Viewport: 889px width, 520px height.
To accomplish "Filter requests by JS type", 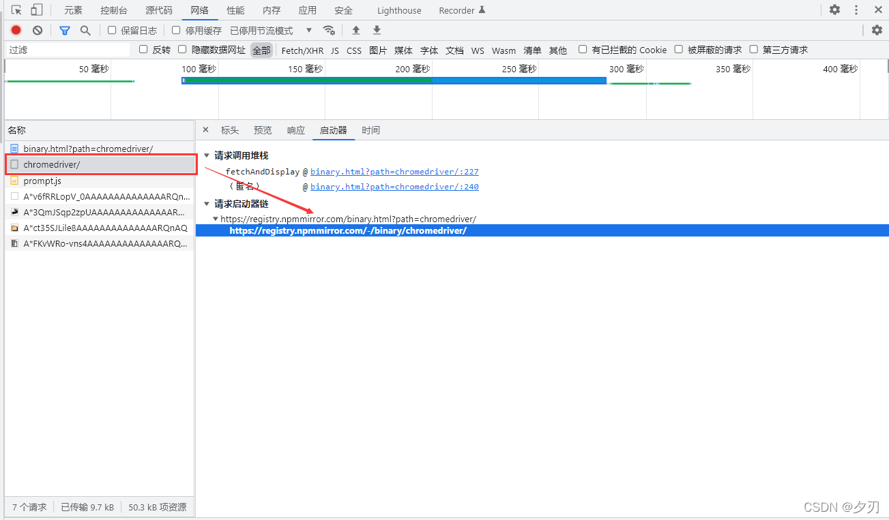I will click(335, 50).
